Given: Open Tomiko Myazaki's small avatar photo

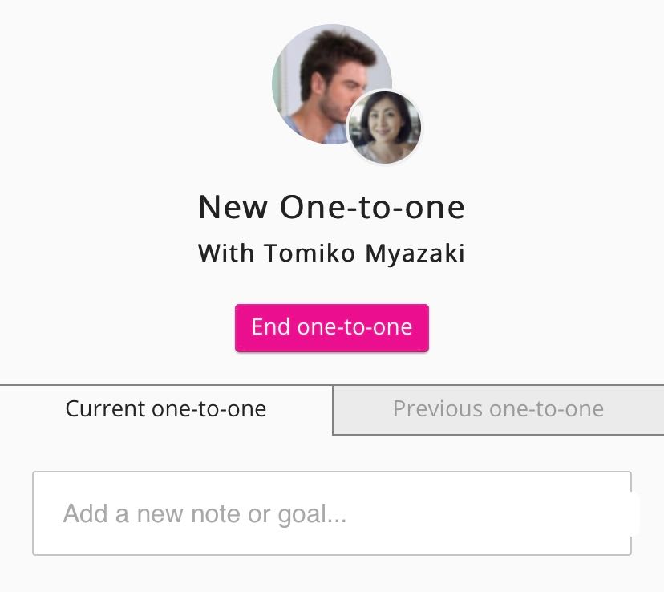Looking at the screenshot, I should [x=385, y=127].
